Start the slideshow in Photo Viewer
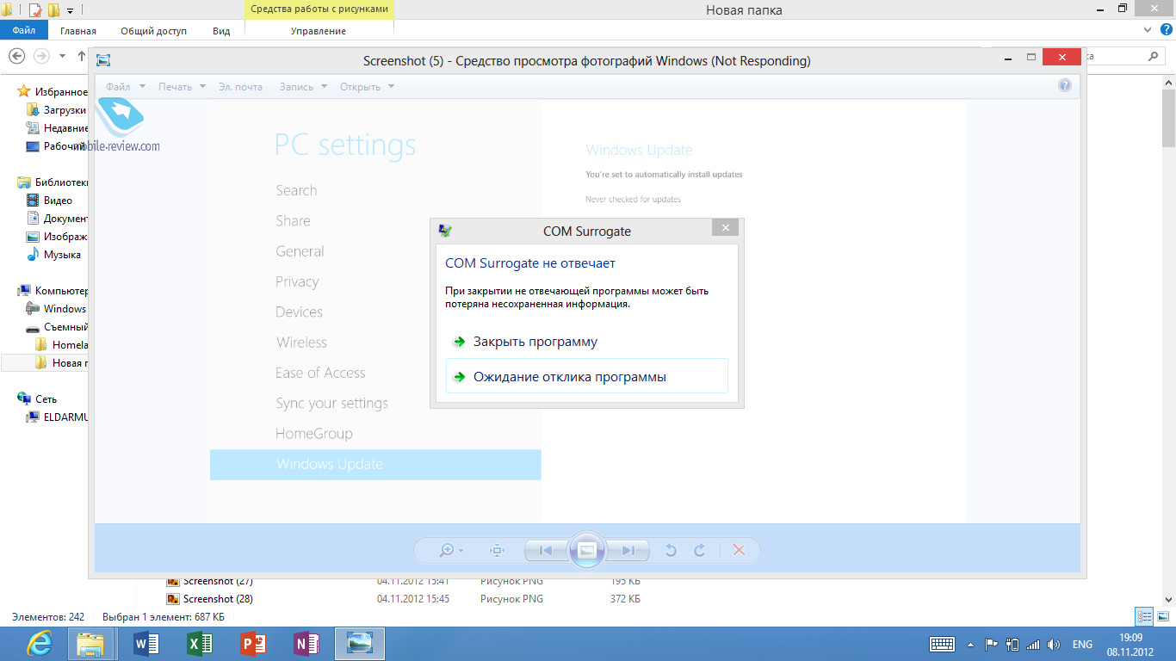Screen dimensions: 1176x661 (x=587, y=551)
